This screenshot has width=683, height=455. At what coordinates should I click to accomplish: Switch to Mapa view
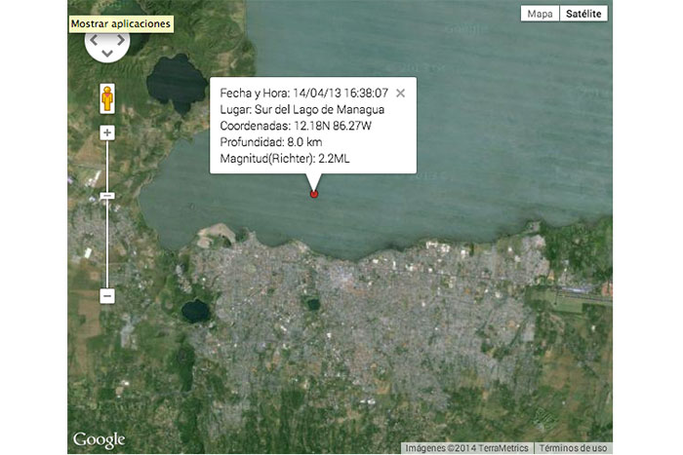click(540, 14)
